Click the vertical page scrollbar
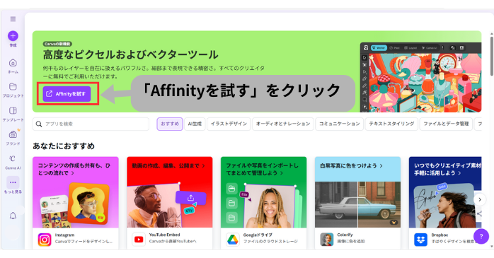The width and height of the screenshot is (494, 258). tap(491, 56)
